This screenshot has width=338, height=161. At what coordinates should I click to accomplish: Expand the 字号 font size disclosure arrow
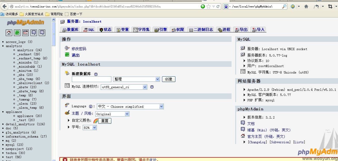[x=69, y=127]
